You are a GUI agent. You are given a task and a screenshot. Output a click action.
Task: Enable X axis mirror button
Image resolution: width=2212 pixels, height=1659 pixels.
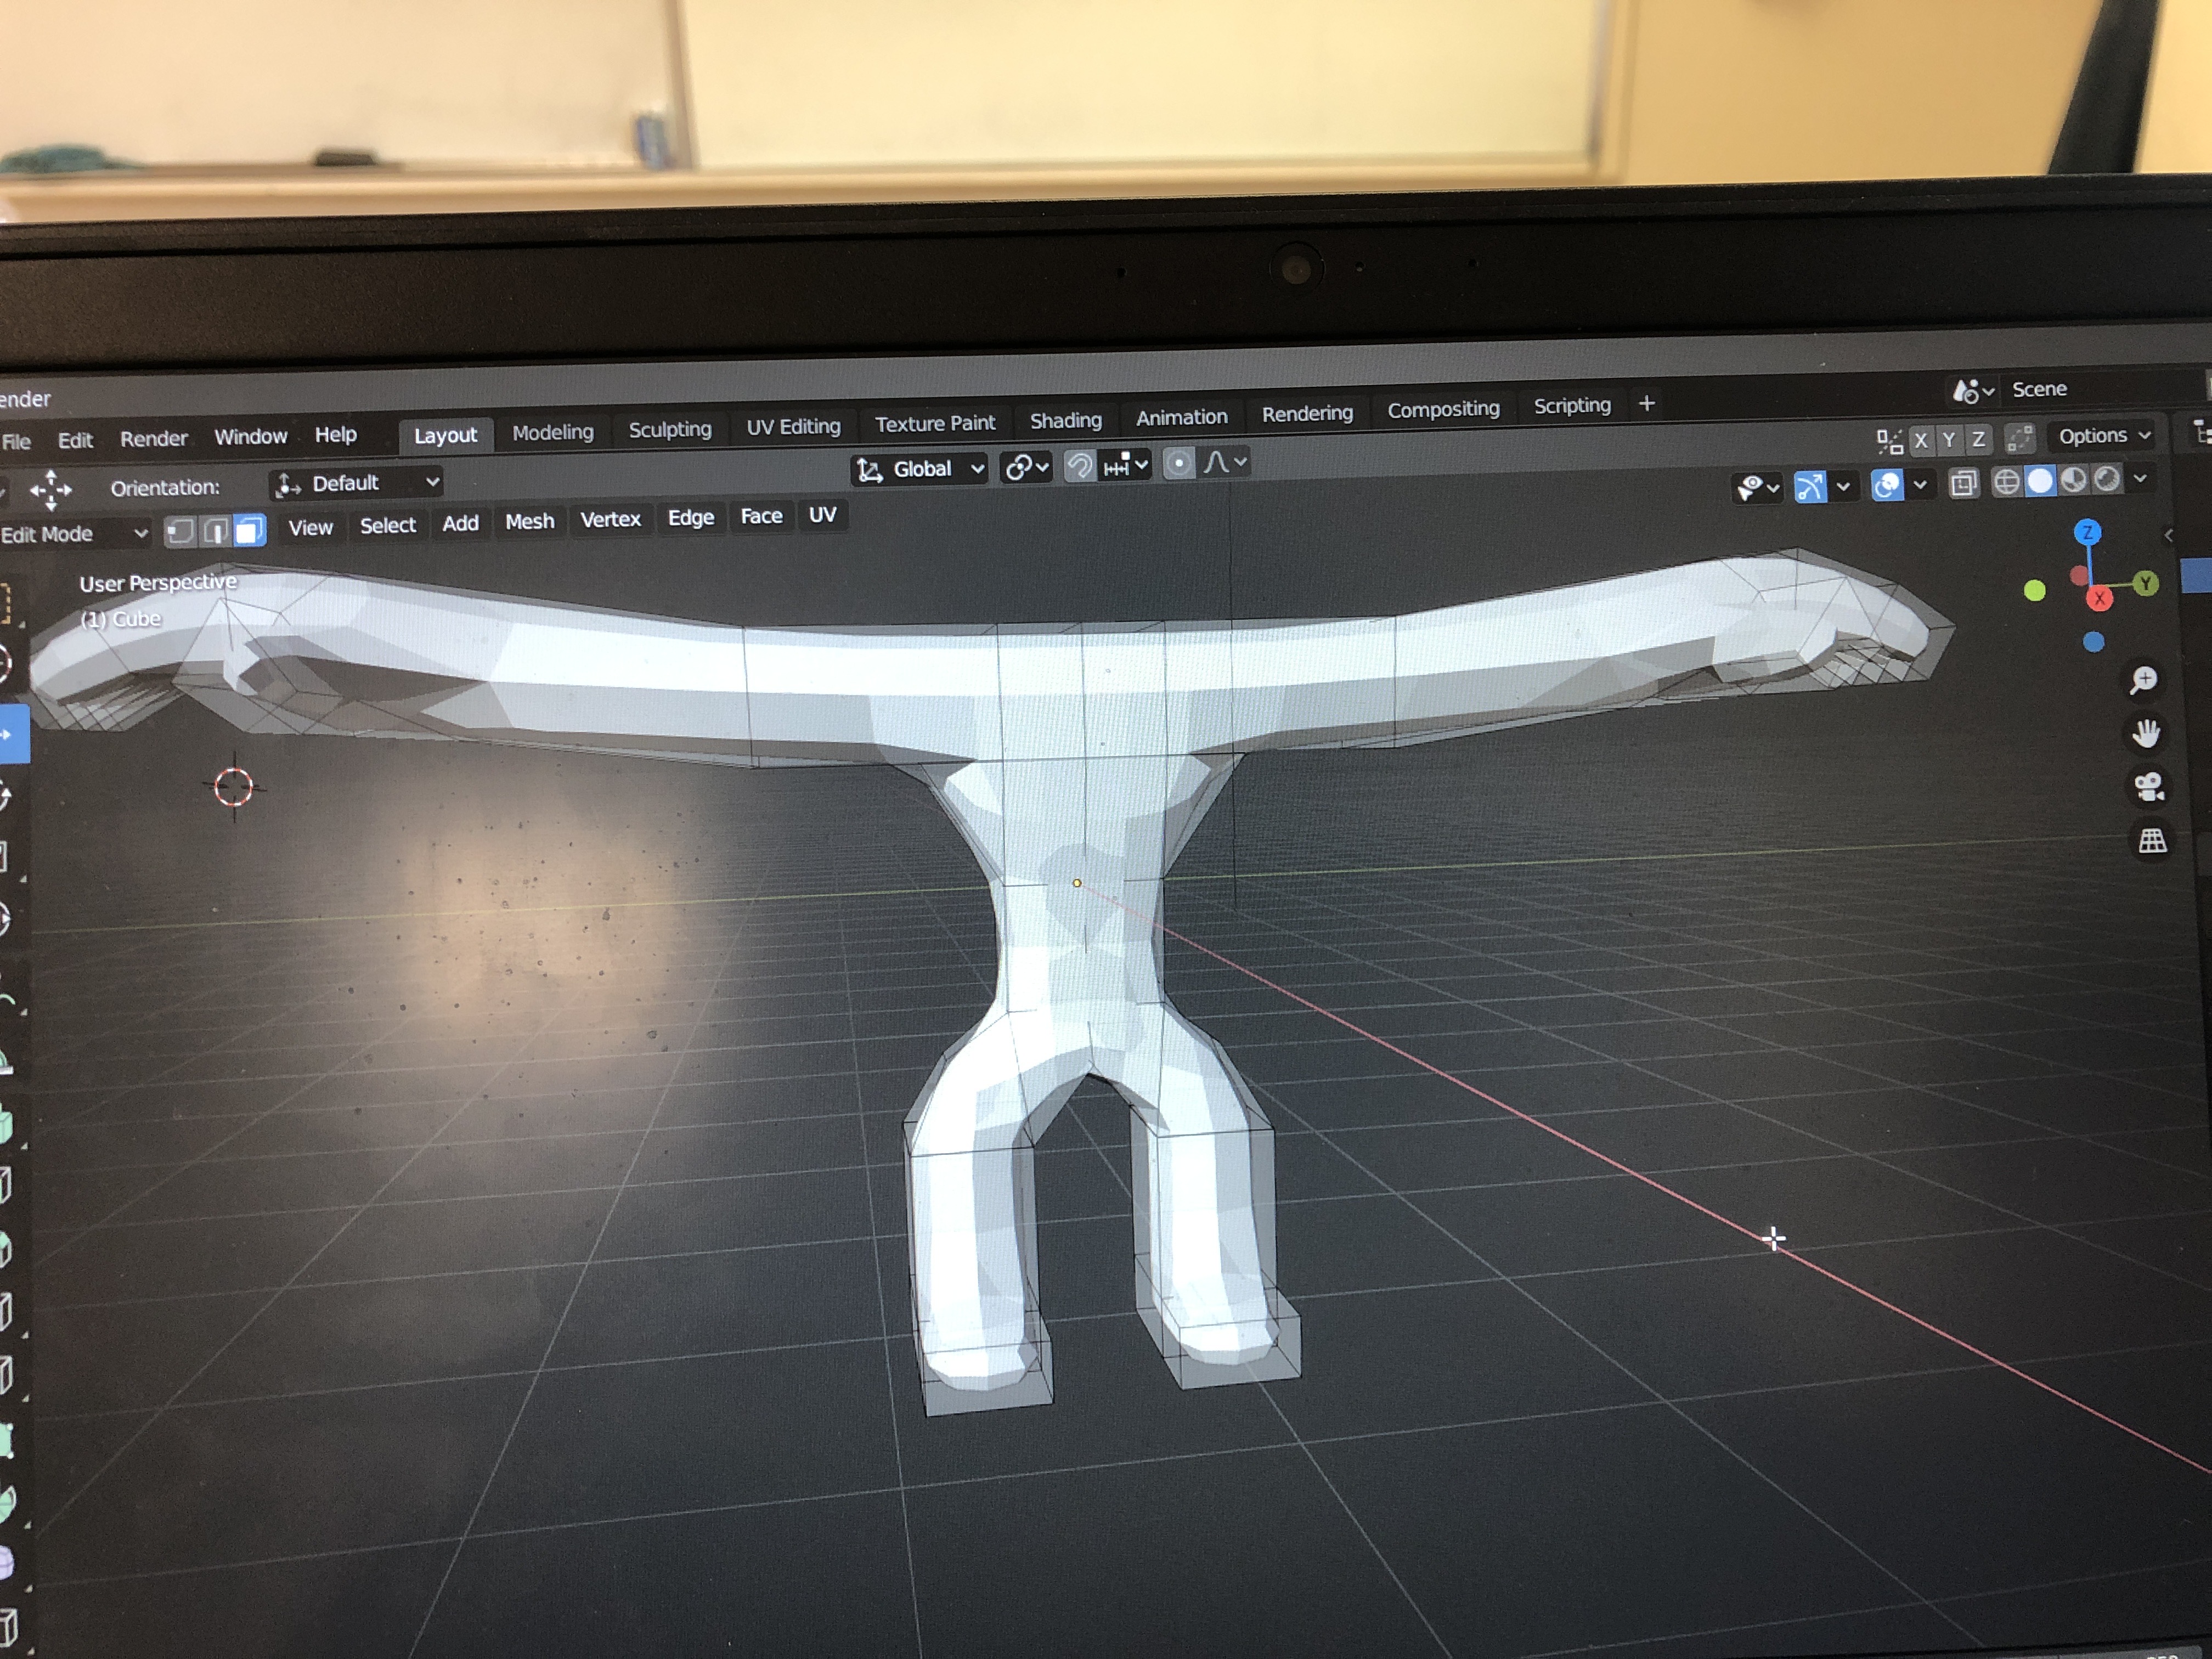(x=1920, y=440)
